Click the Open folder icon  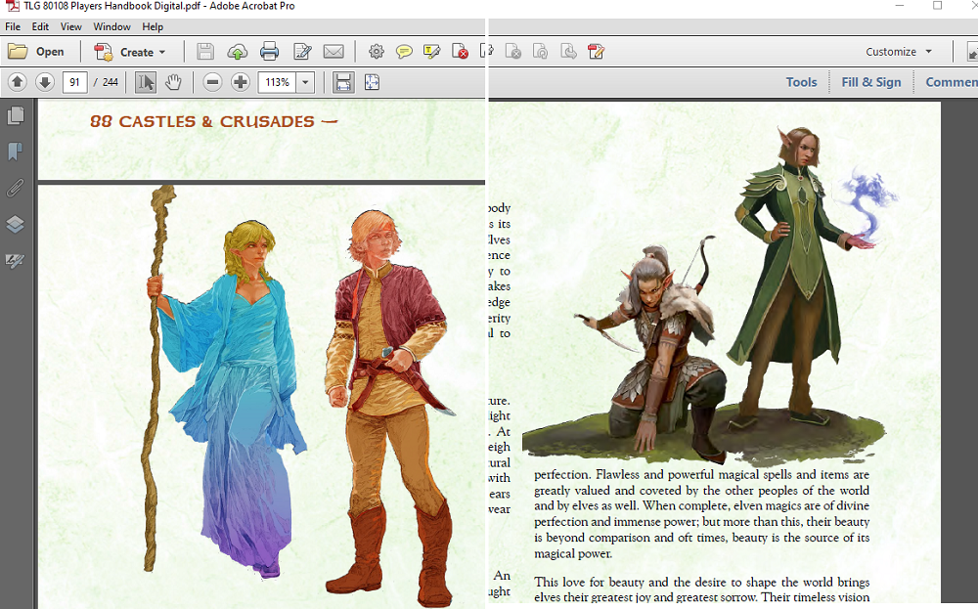tap(18, 52)
